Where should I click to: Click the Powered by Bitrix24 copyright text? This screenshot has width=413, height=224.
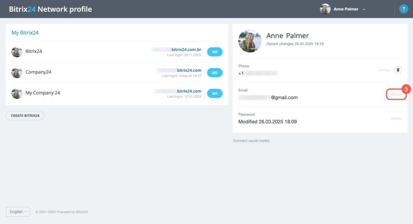pos(62,212)
